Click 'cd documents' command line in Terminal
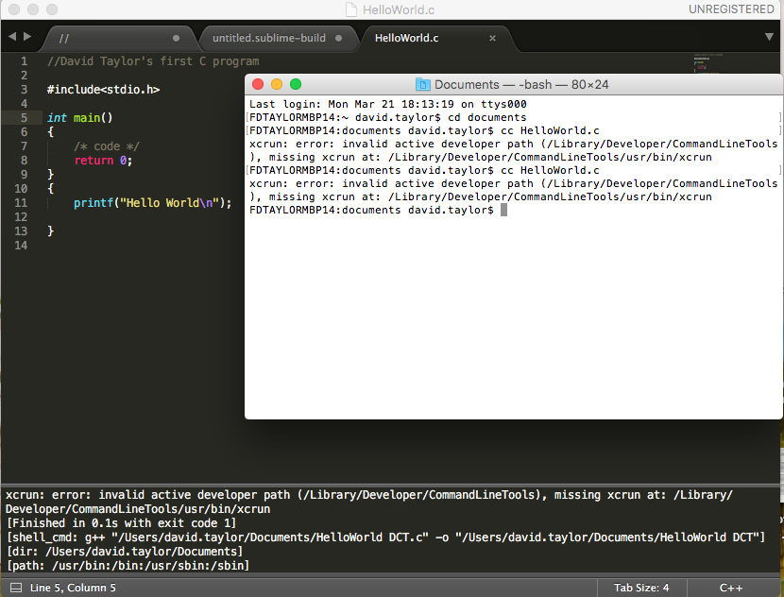The height and width of the screenshot is (597, 784). (387, 117)
